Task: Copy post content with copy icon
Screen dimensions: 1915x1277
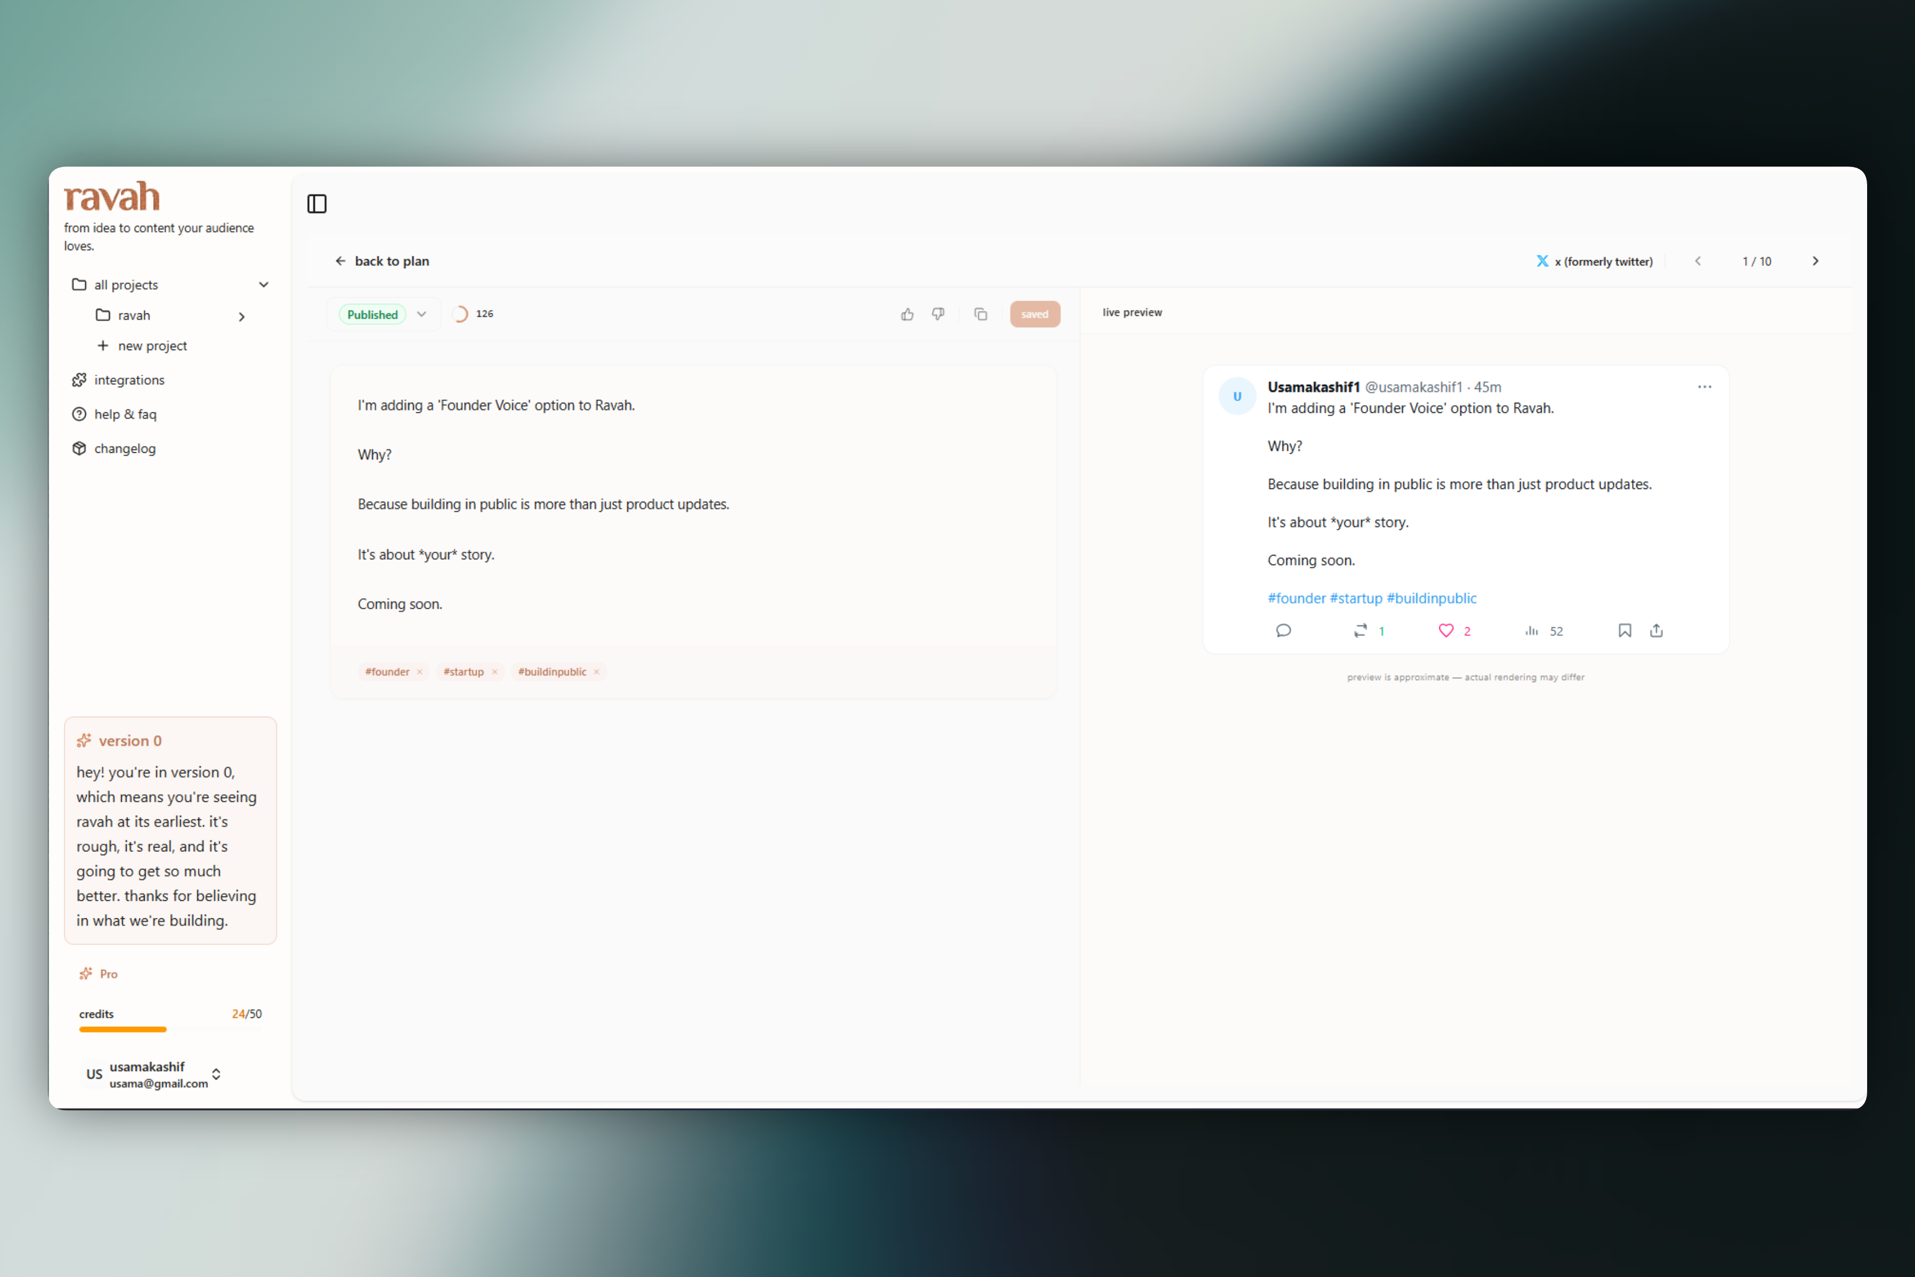Action: [x=980, y=314]
